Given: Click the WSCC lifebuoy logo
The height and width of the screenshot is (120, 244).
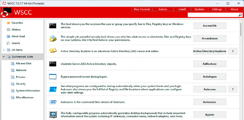Looking at the screenshot, I should pos(6,12).
